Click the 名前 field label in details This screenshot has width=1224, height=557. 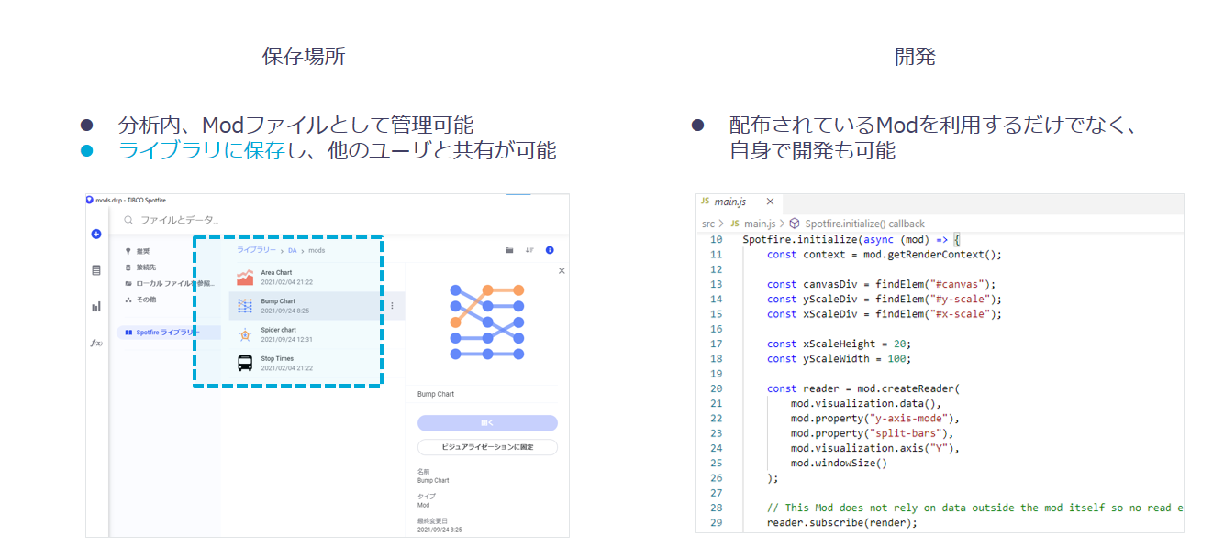coord(423,472)
